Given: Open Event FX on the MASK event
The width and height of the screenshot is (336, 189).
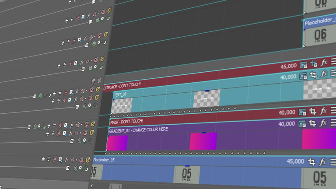Looking at the screenshot, I should click(x=323, y=111).
